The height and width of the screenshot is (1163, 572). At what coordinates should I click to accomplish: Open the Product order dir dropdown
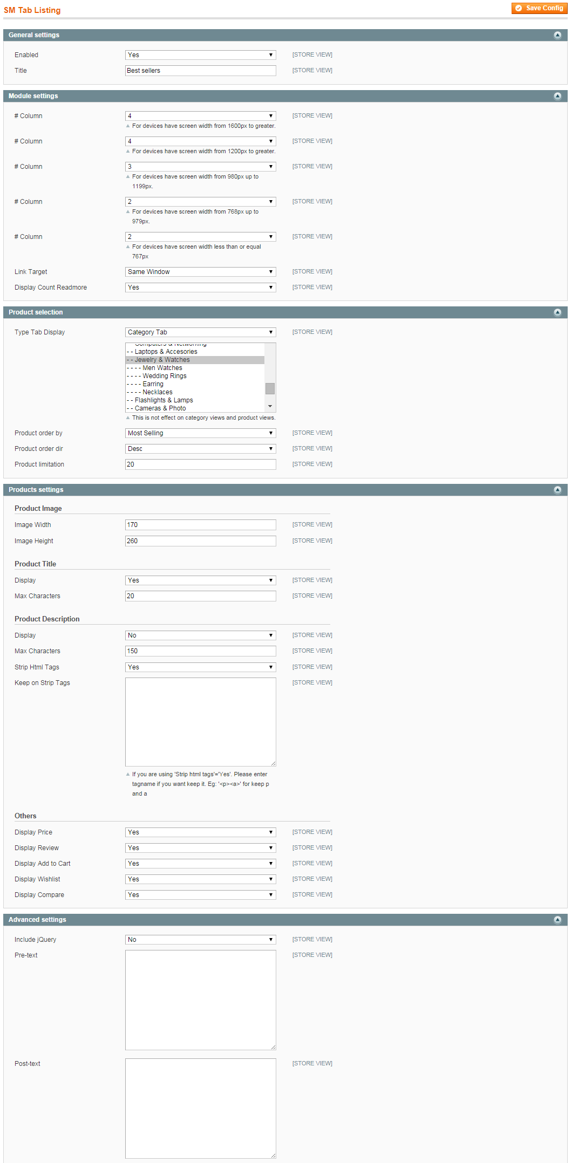pos(201,449)
